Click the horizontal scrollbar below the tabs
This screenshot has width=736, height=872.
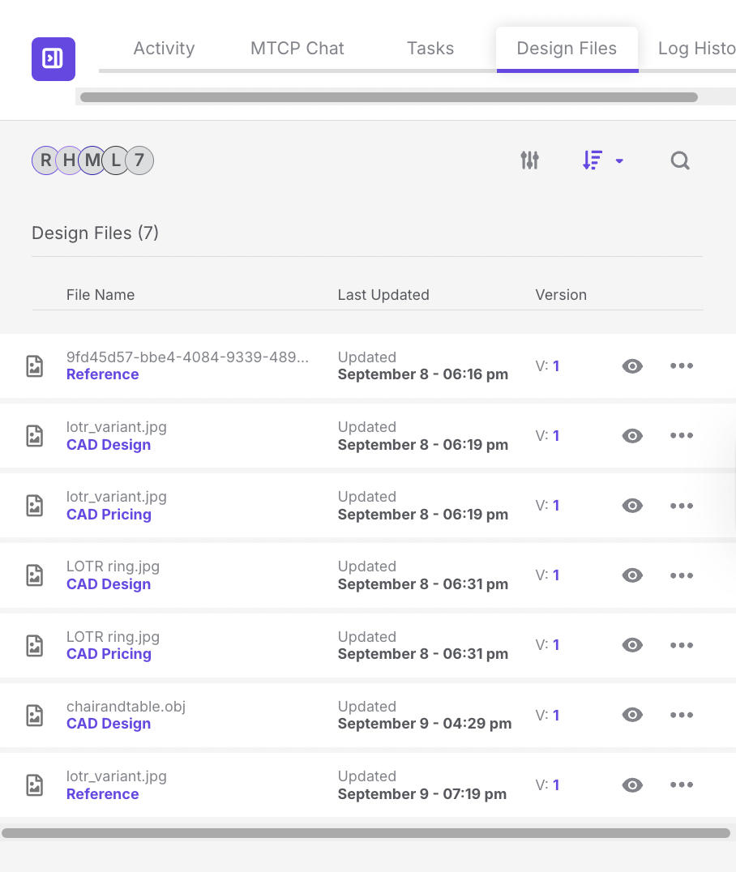coord(388,97)
